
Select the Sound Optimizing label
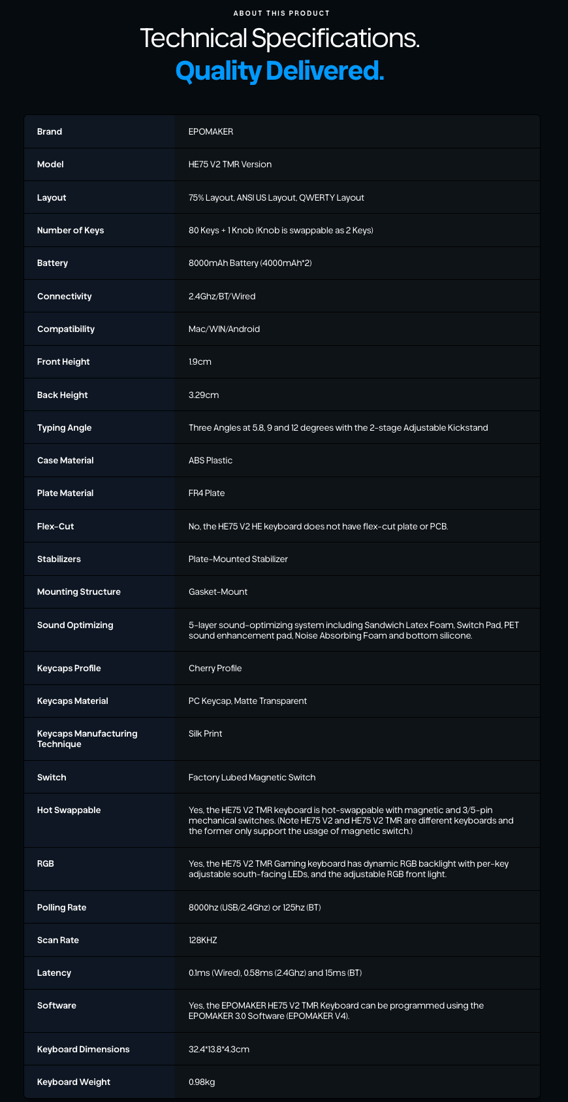pyautogui.click(x=75, y=626)
